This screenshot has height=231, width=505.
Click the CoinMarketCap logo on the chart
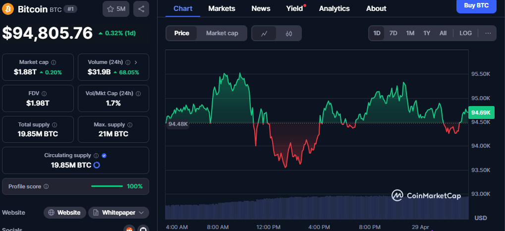[x=426, y=195]
